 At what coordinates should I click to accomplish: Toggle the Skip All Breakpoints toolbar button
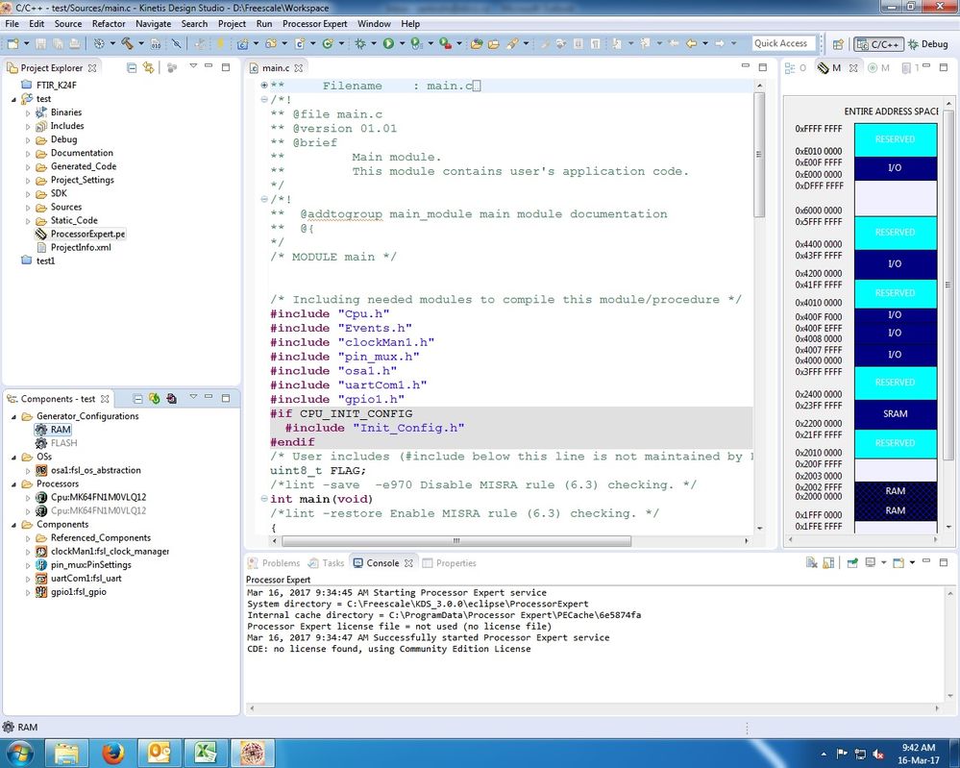(x=176, y=43)
